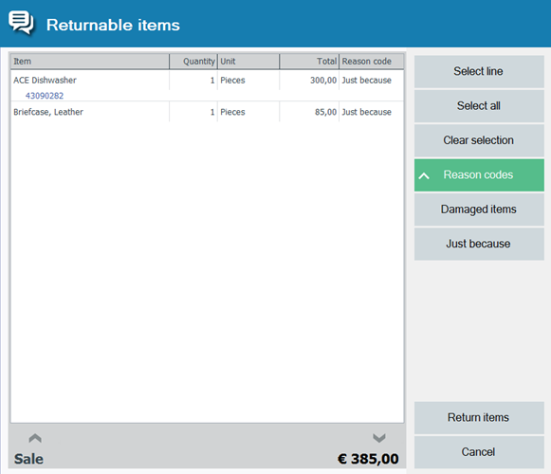Choose the Just because reason code button

tap(479, 244)
